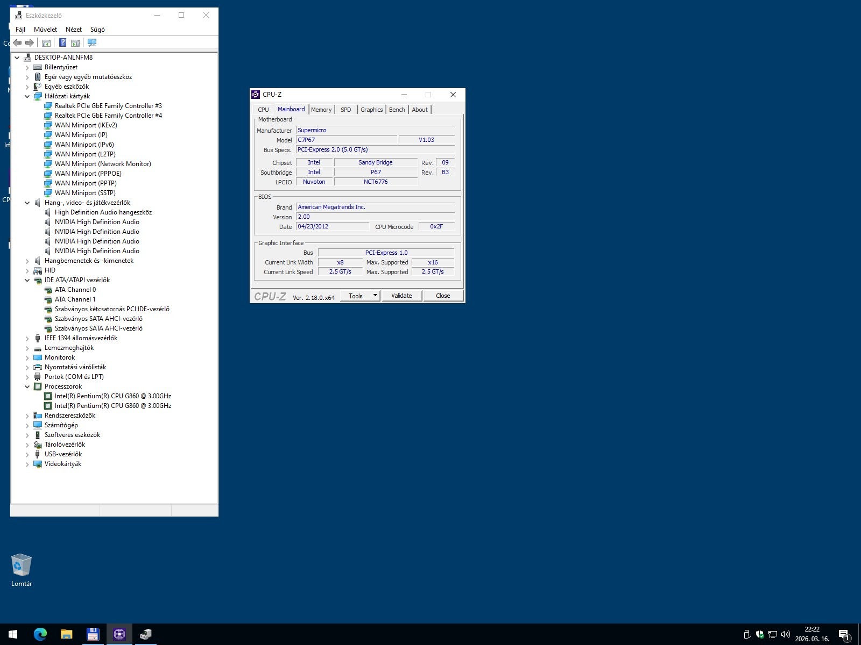Toggle the console tree toolbar icon
The height and width of the screenshot is (645, 861).
[x=46, y=43]
